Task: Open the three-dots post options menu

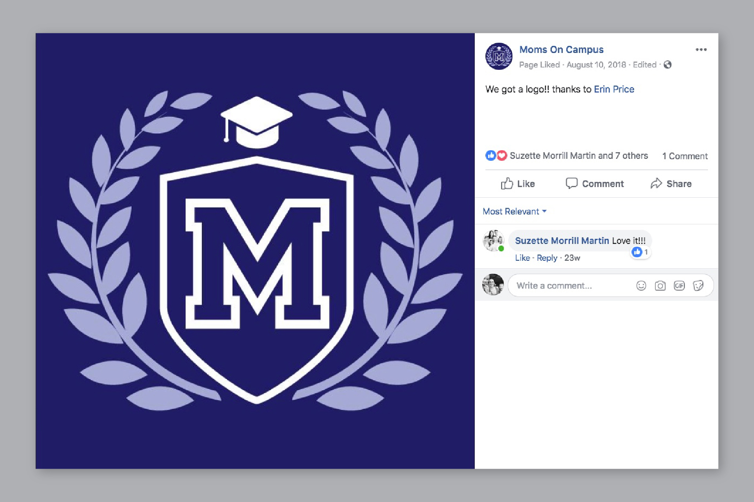Action: pyautogui.click(x=701, y=50)
